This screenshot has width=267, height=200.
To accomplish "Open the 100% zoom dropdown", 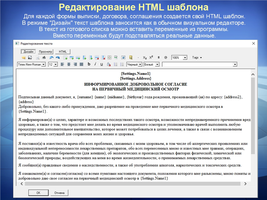I will pos(185,58).
